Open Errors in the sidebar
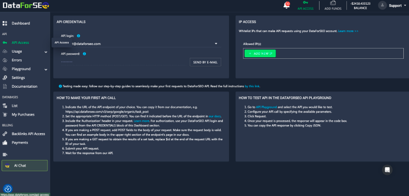Screen dimensions: 409x196 (x=17, y=60)
